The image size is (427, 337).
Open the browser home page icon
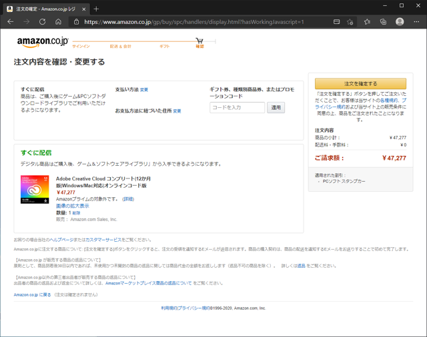click(58, 22)
